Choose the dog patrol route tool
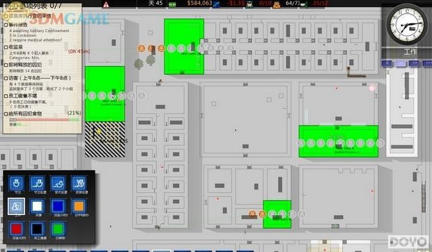 (x=58, y=184)
